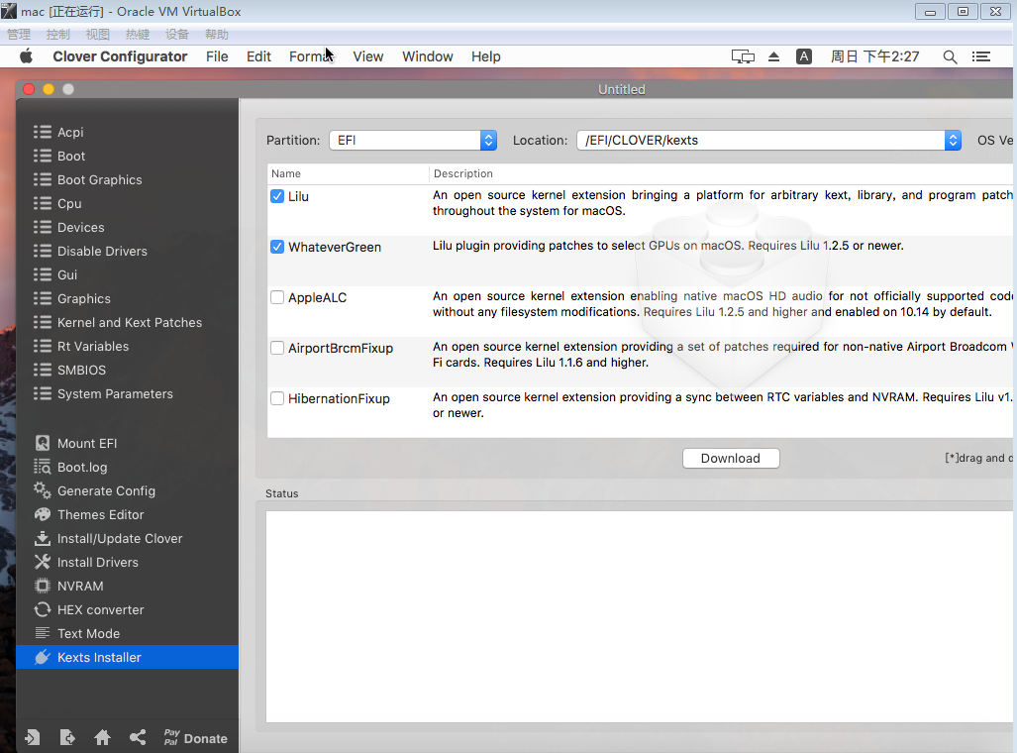The width and height of the screenshot is (1017, 753).
Task: Click the Kexts Installer plug icon
Action: tap(43, 657)
